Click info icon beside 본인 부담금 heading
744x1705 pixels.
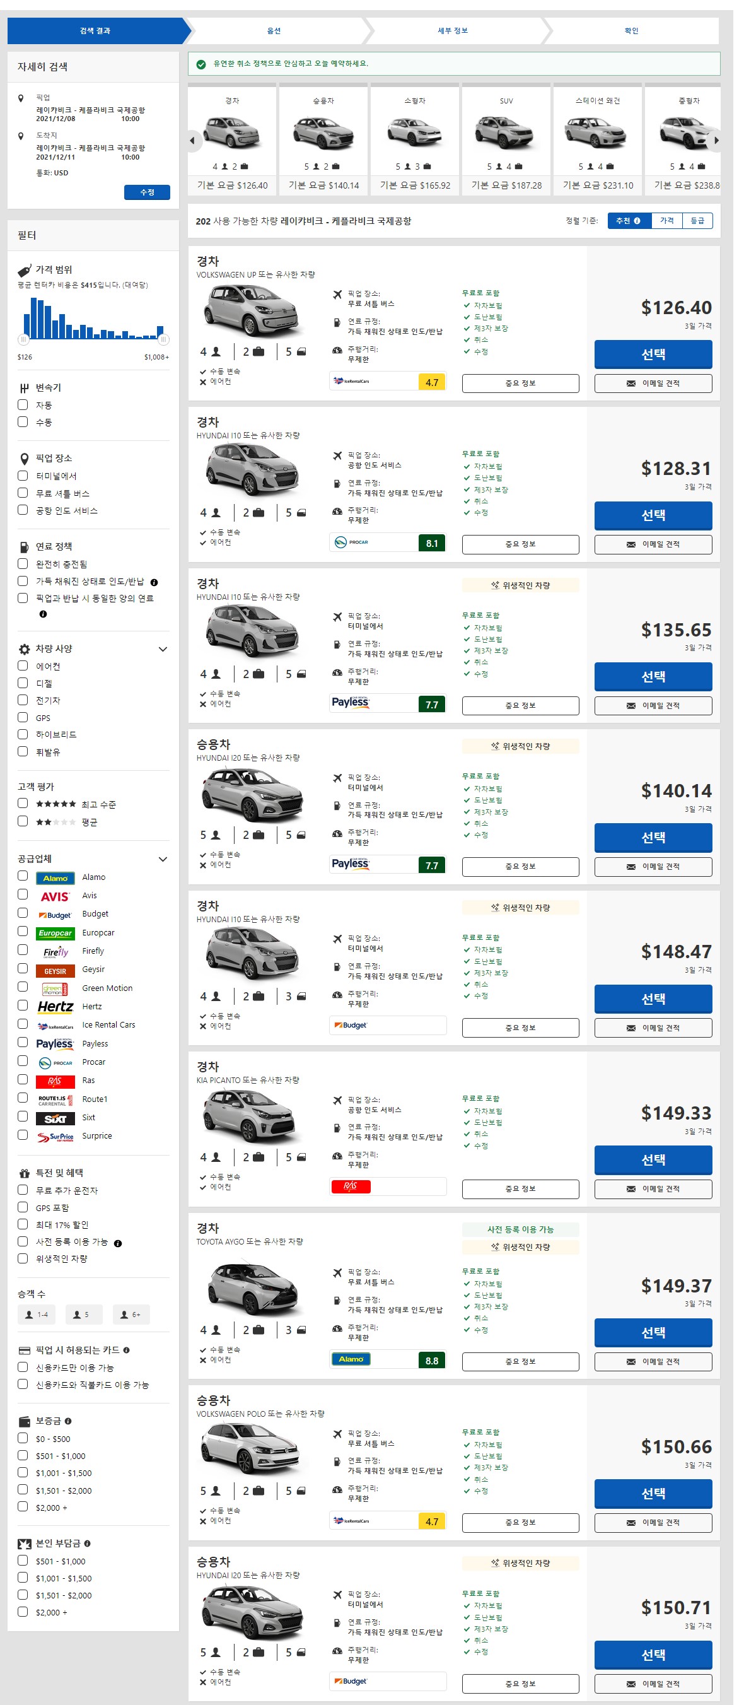pyautogui.click(x=87, y=1543)
